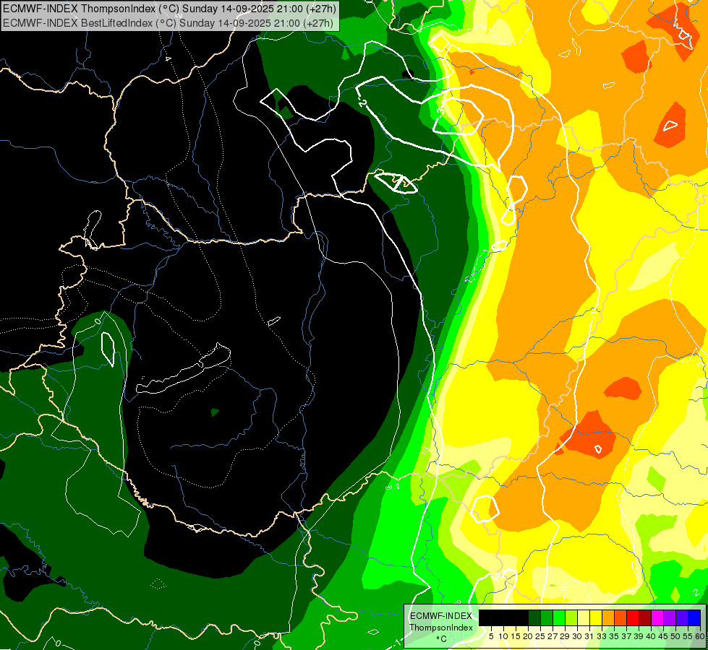Image resolution: width=708 pixels, height=650 pixels.
Task: Click legend tick value 39
Action: [639, 636]
